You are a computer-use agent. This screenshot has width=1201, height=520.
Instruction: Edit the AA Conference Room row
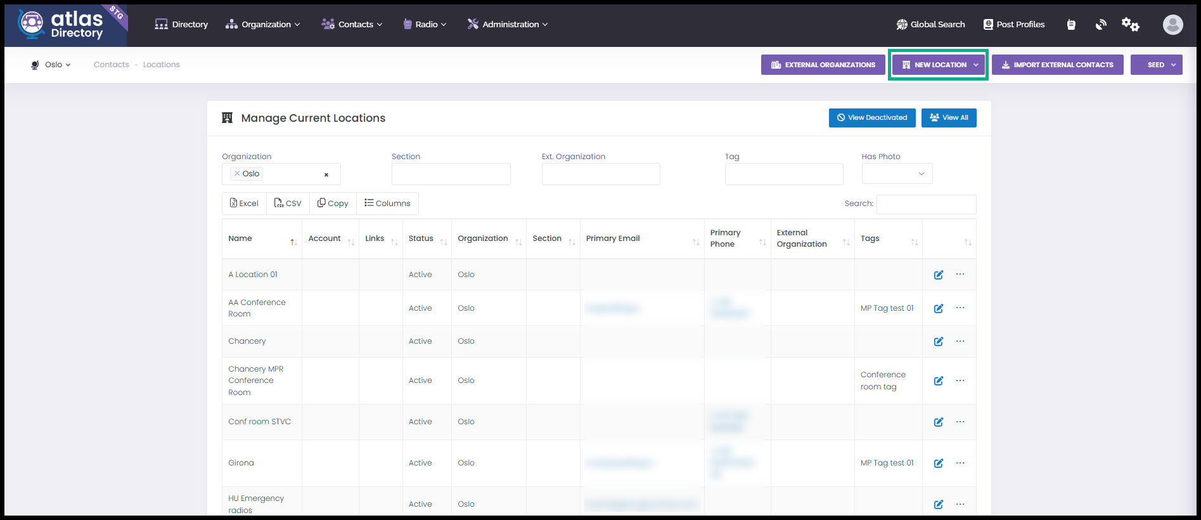(939, 308)
